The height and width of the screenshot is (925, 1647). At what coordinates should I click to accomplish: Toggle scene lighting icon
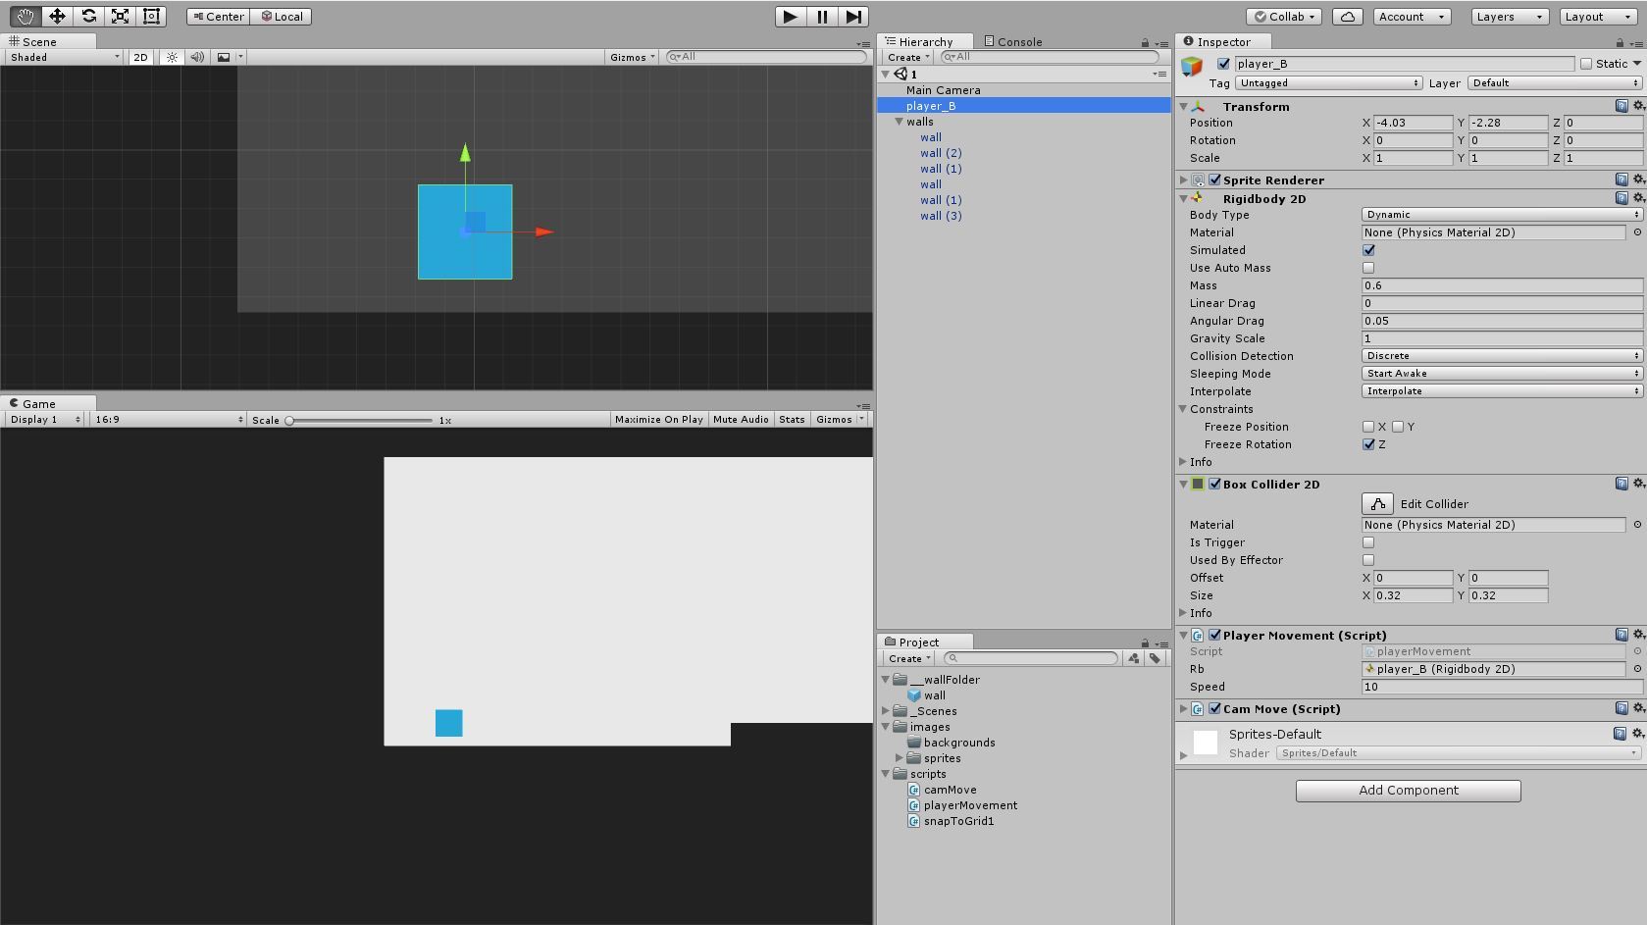point(173,57)
